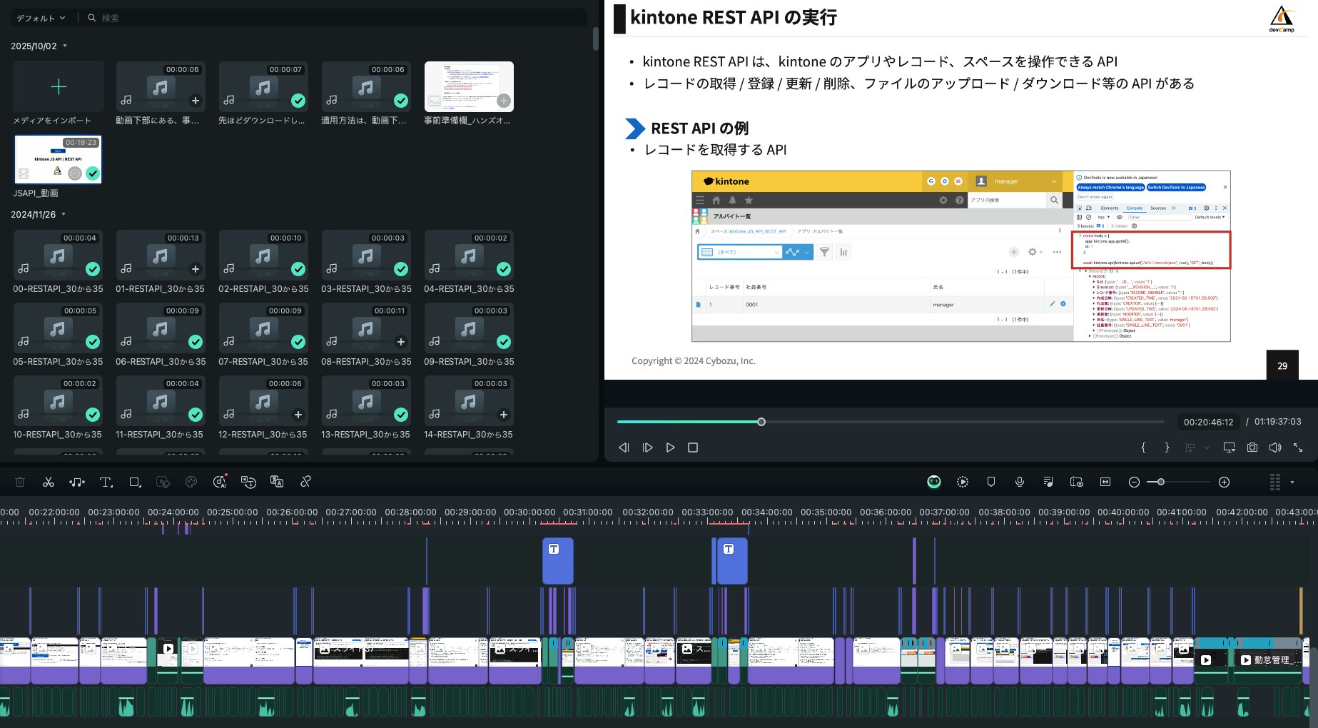Select the crop rectangle tool

pos(135,482)
